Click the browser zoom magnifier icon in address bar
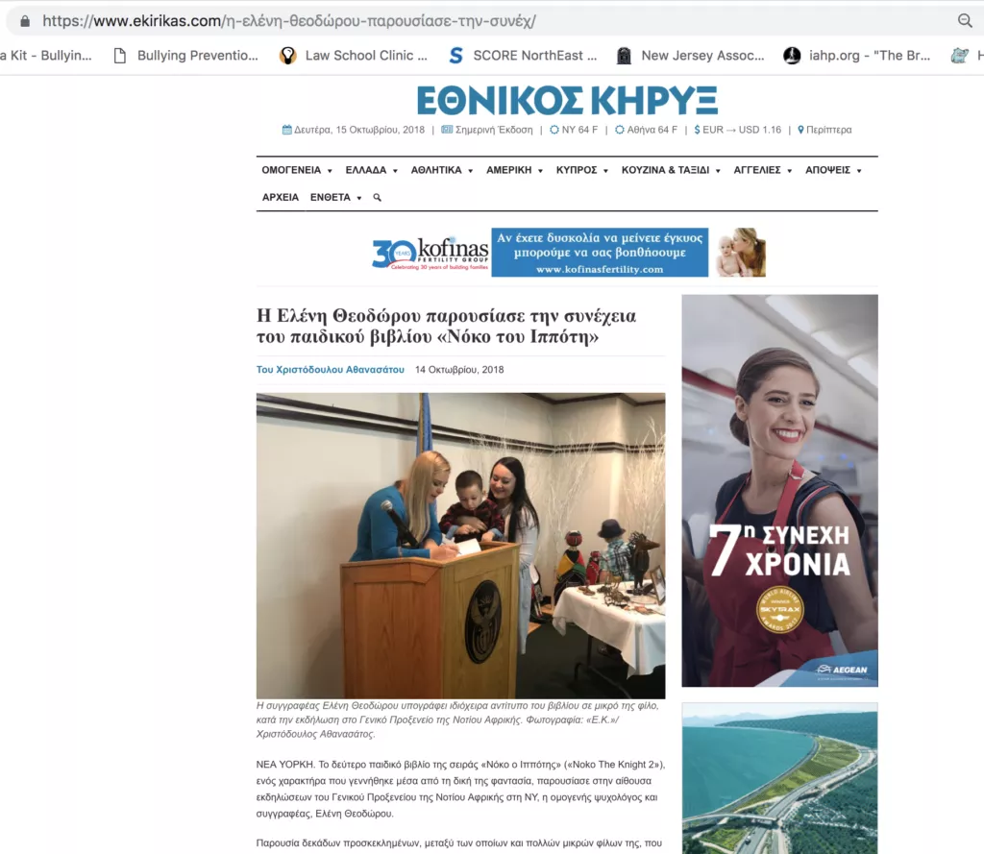 click(965, 21)
